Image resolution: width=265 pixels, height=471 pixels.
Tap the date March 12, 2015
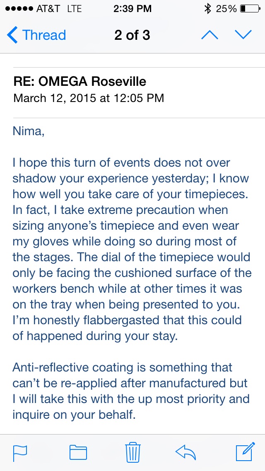click(89, 98)
